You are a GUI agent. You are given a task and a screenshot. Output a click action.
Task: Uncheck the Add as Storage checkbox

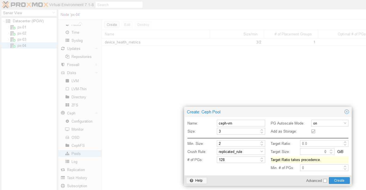pyautogui.click(x=313, y=131)
